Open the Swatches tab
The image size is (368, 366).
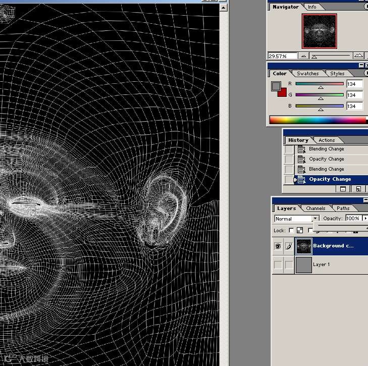click(x=308, y=74)
